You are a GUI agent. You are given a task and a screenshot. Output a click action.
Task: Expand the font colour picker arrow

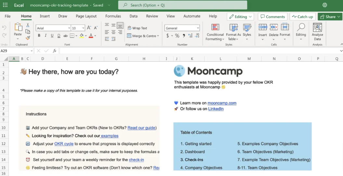coord(95,36)
